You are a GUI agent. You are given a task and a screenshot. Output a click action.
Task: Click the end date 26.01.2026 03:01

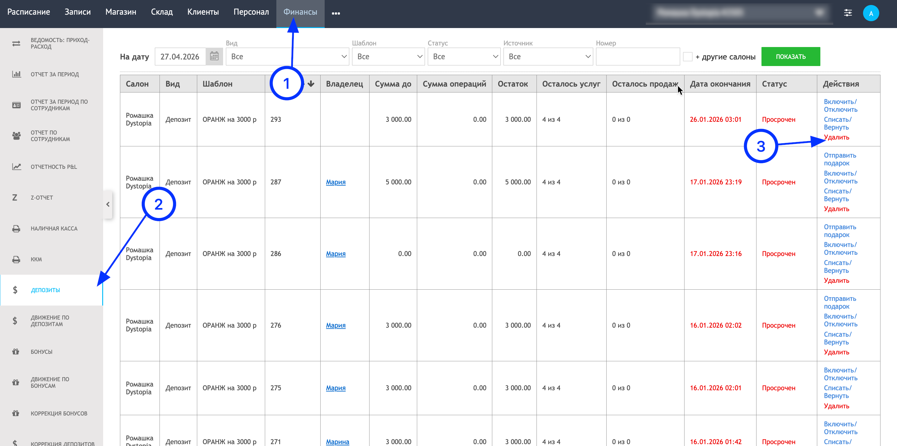[716, 119]
